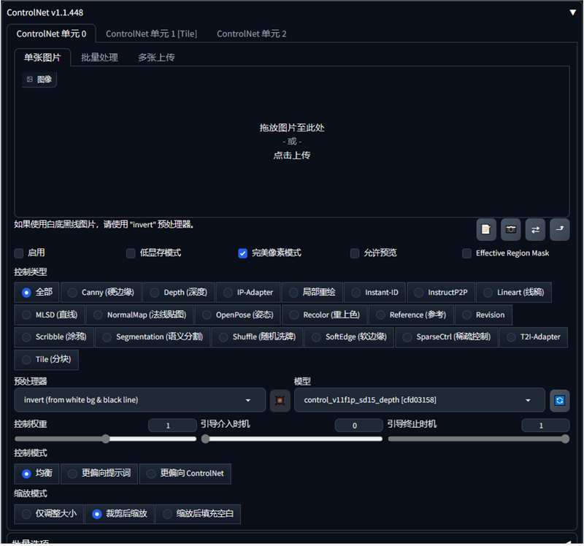Click the mirror webcam arrows icon
Screen dimensions: 584x546
[x=535, y=229]
